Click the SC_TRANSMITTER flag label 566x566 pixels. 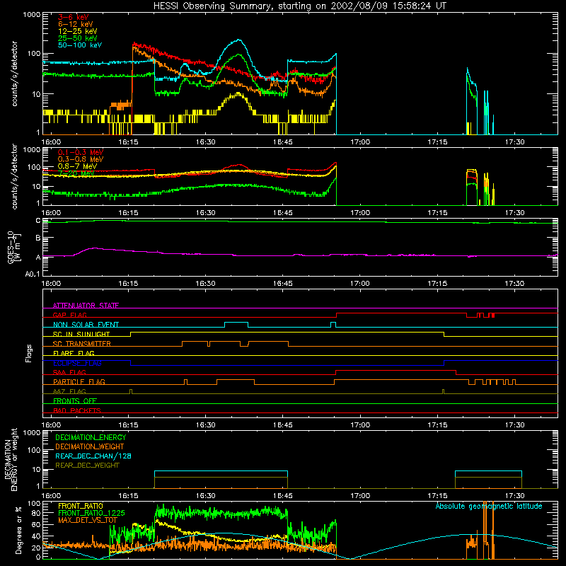coord(81,344)
